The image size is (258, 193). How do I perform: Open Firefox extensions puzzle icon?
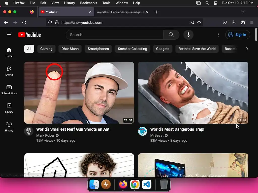(x=243, y=22)
